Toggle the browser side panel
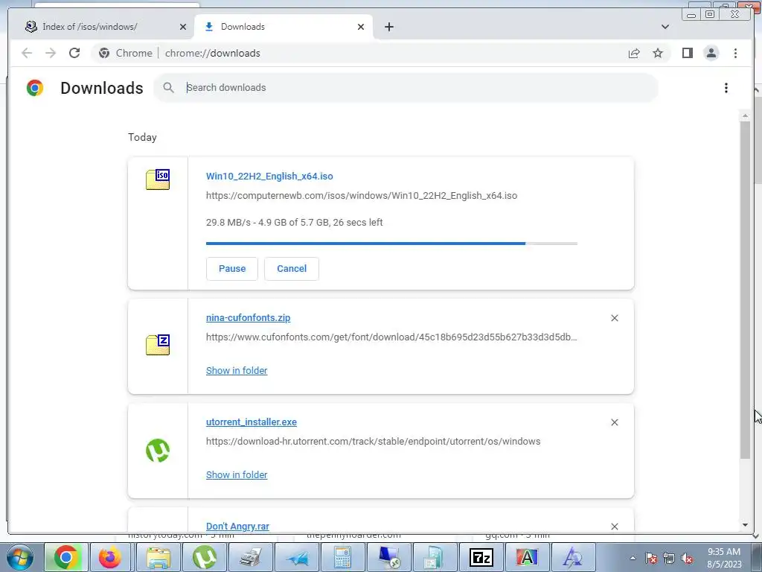762x572 pixels. click(687, 53)
